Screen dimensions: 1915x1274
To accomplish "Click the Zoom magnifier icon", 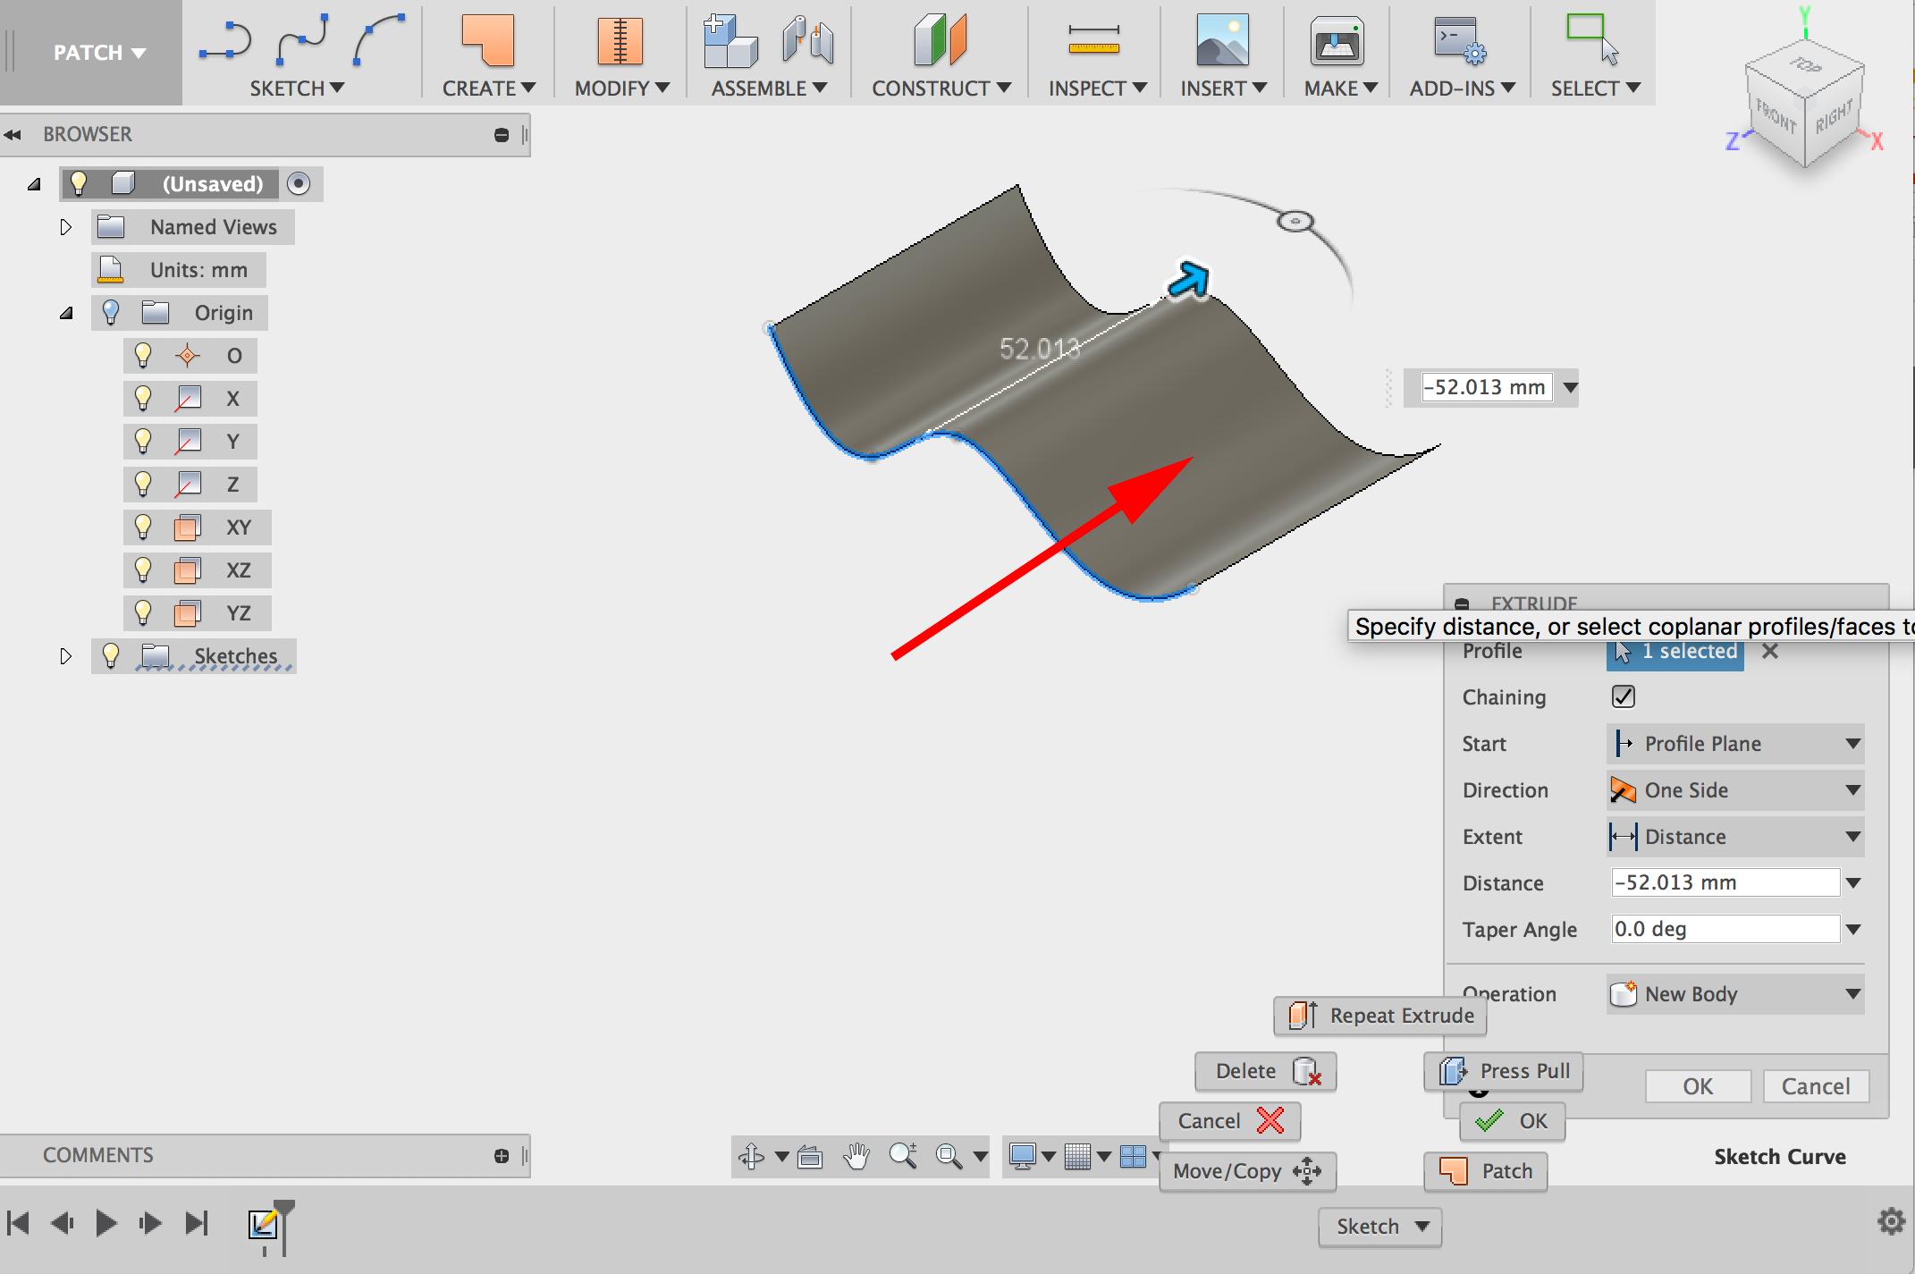I will click(903, 1156).
